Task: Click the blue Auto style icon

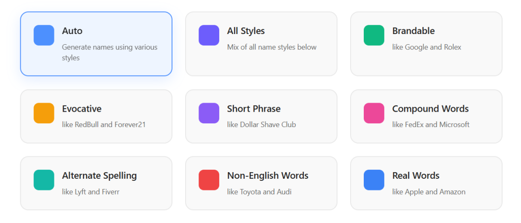Action: 44,35
